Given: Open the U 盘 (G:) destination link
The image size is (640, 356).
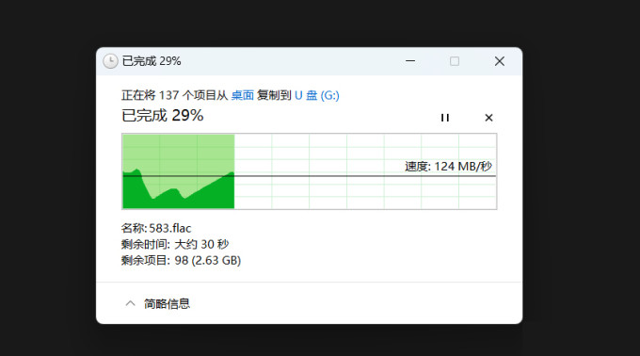Looking at the screenshot, I should pyautogui.click(x=317, y=95).
